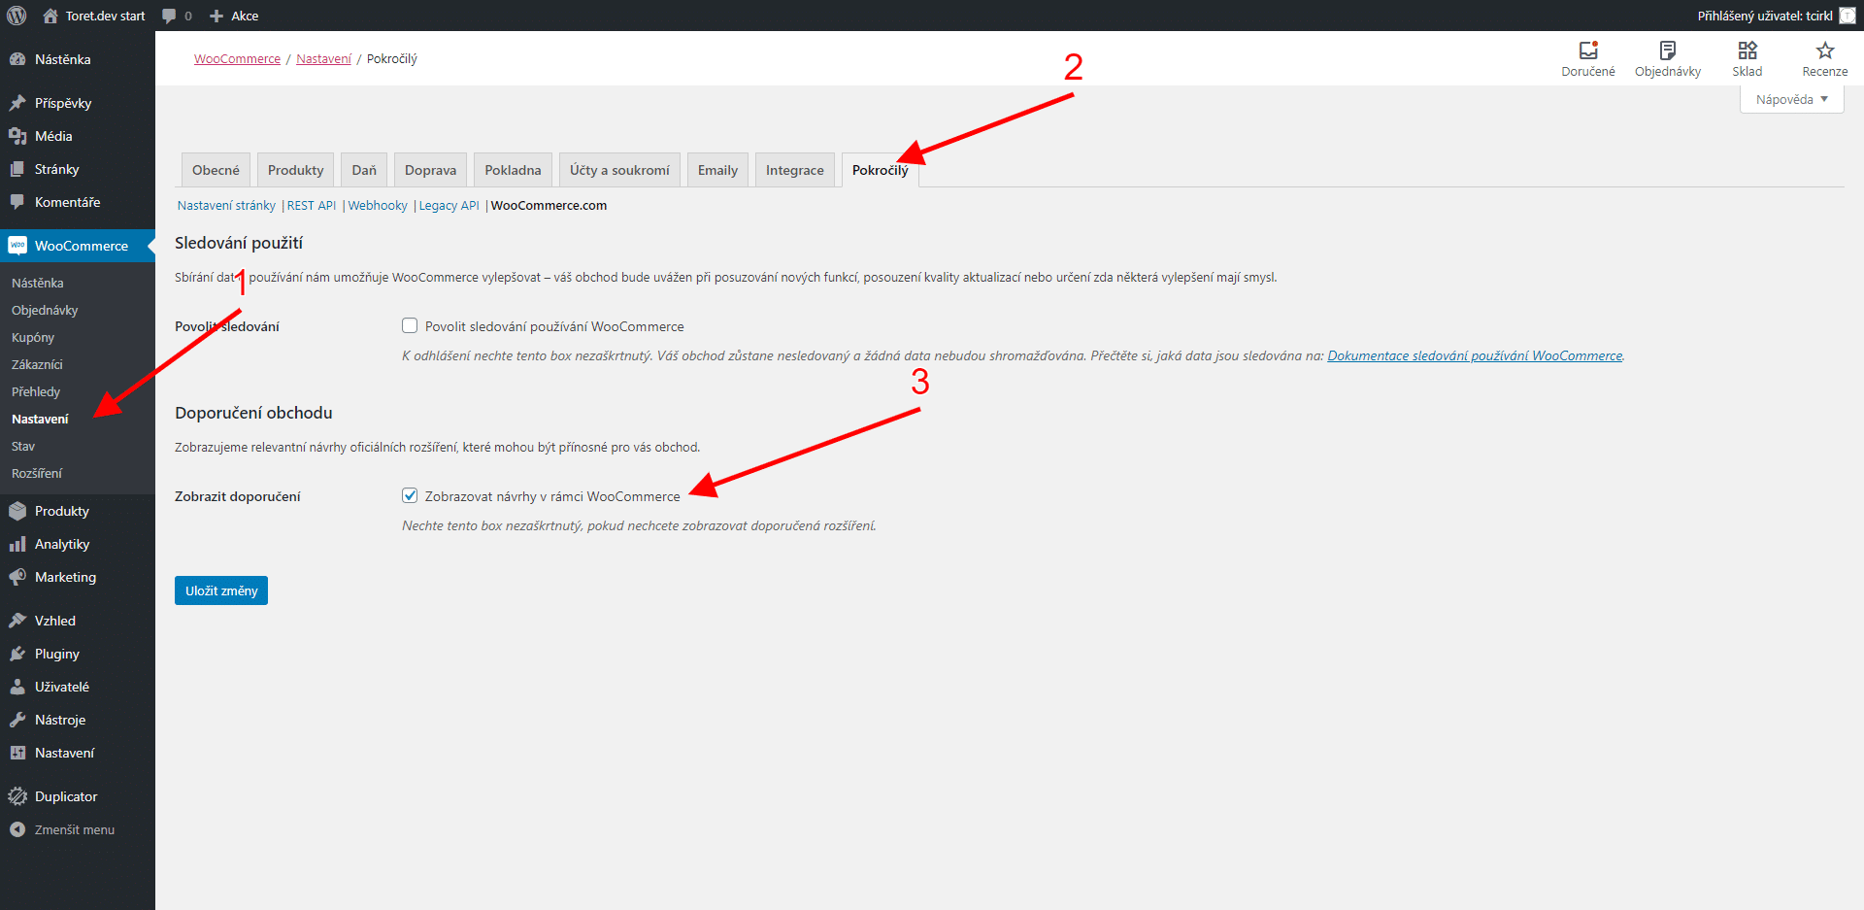Click the Pluginy plug icon
This screenshot has width=1864, height=910.
click(17, 654)
